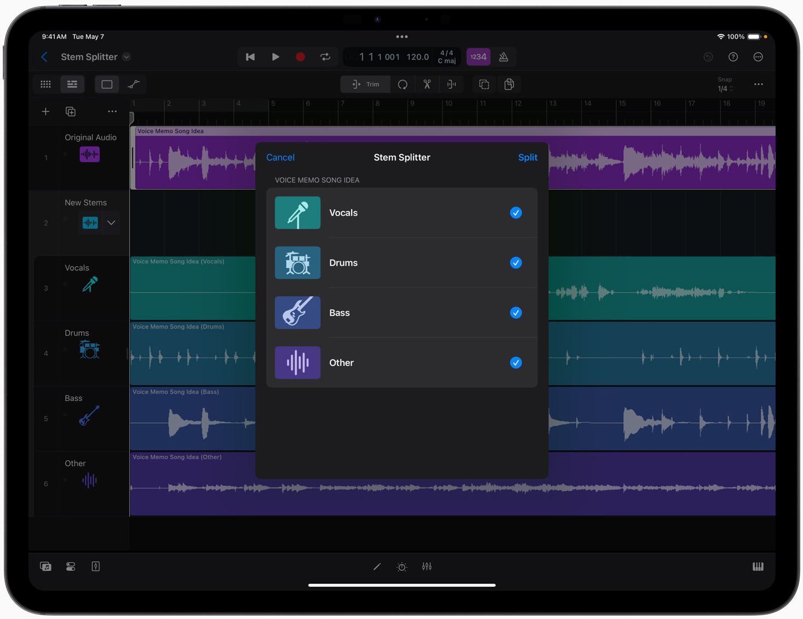Select the Trim tool mode
The height and width of the screenshot is (619, 803).
365,84
